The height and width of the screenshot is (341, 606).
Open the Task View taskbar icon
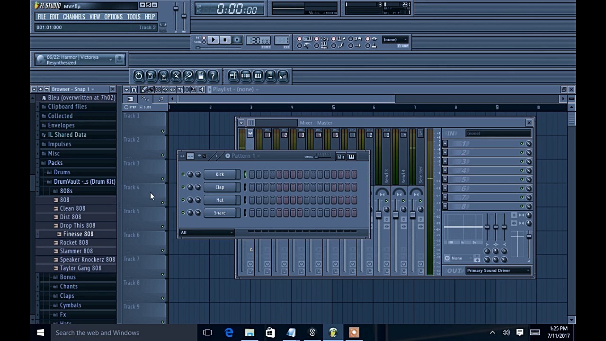207,332
